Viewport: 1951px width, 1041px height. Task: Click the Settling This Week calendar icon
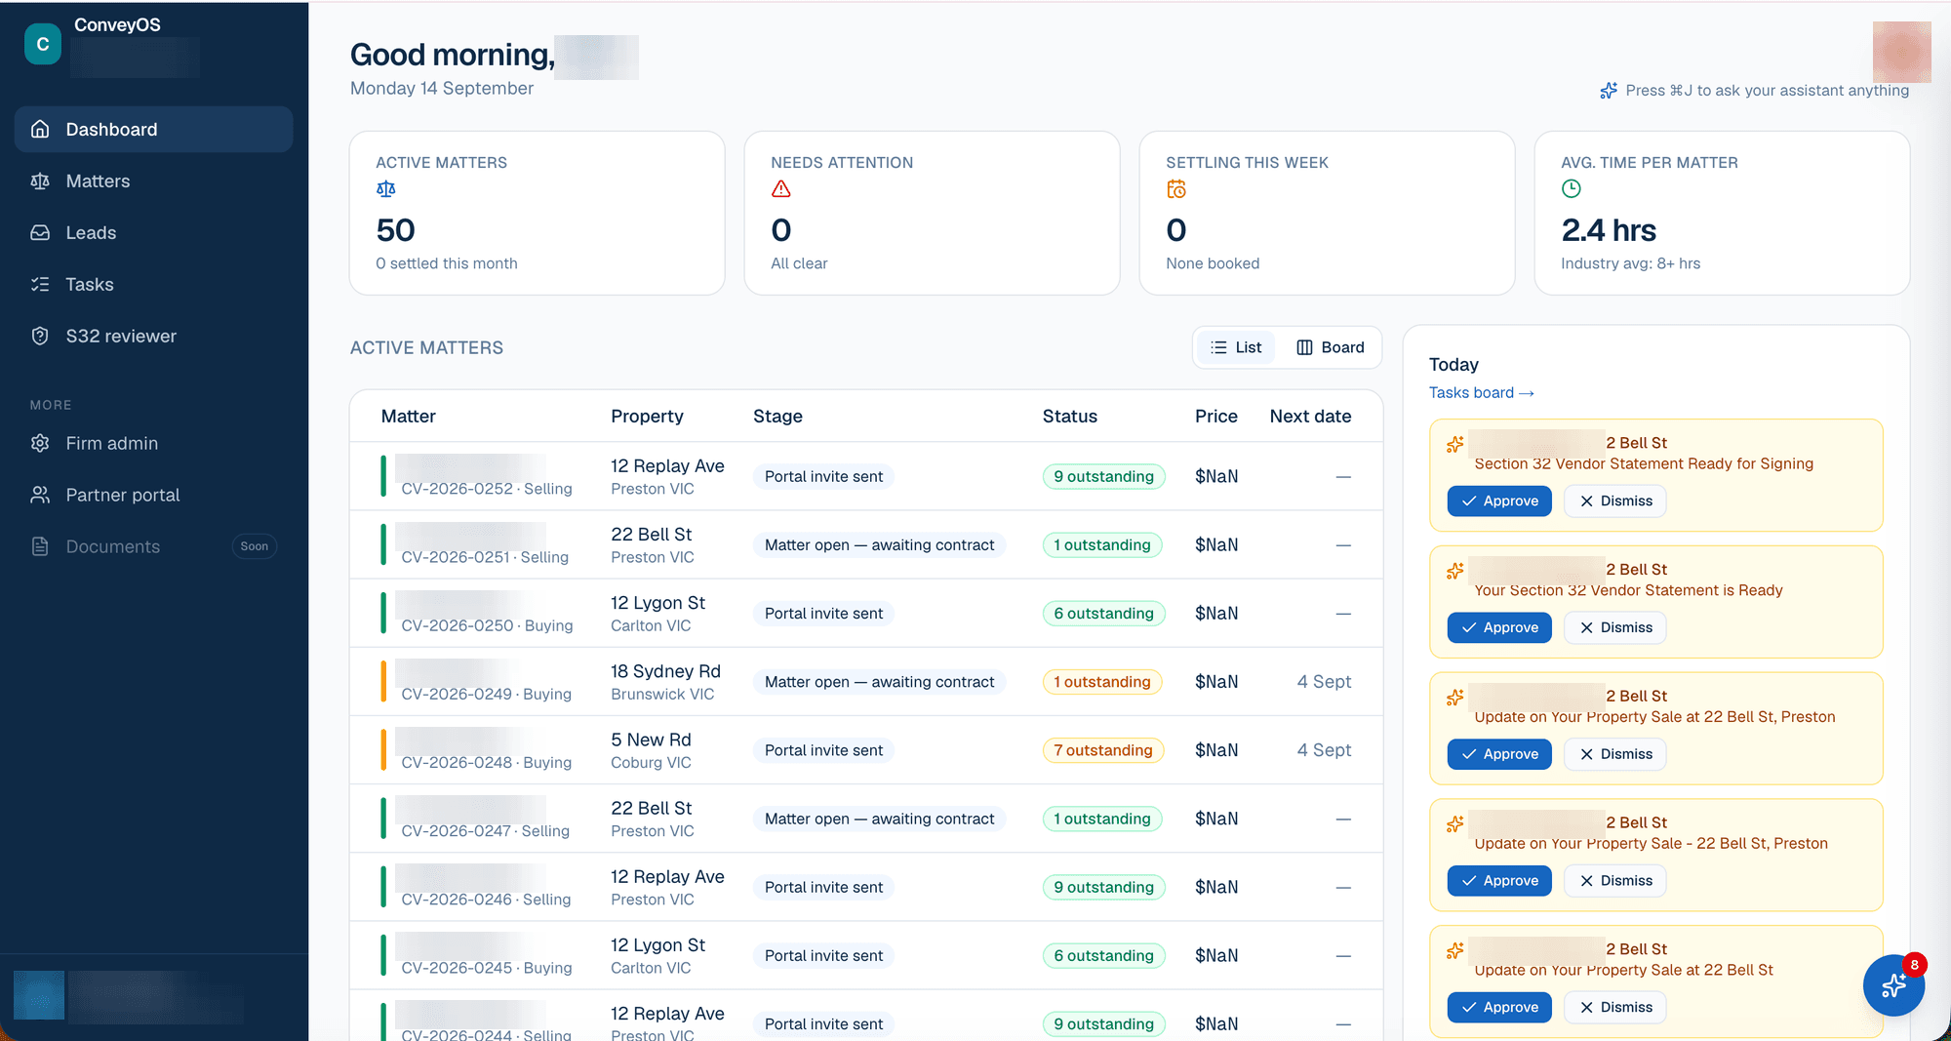1176,189
